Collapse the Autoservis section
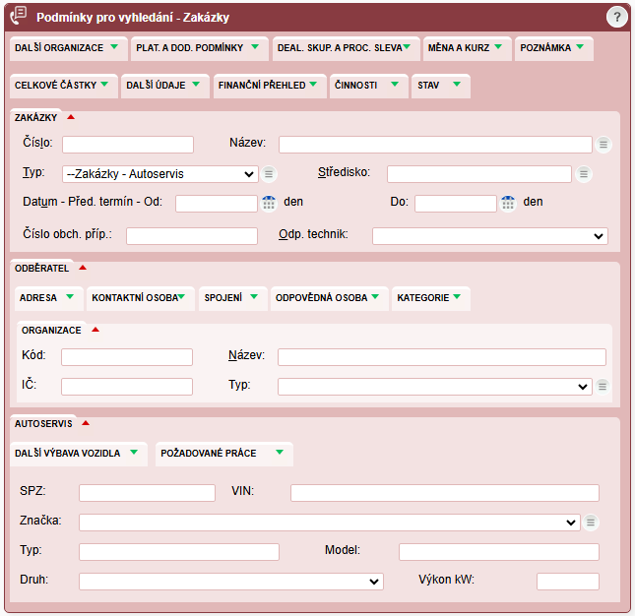 [x=86, y=423]
